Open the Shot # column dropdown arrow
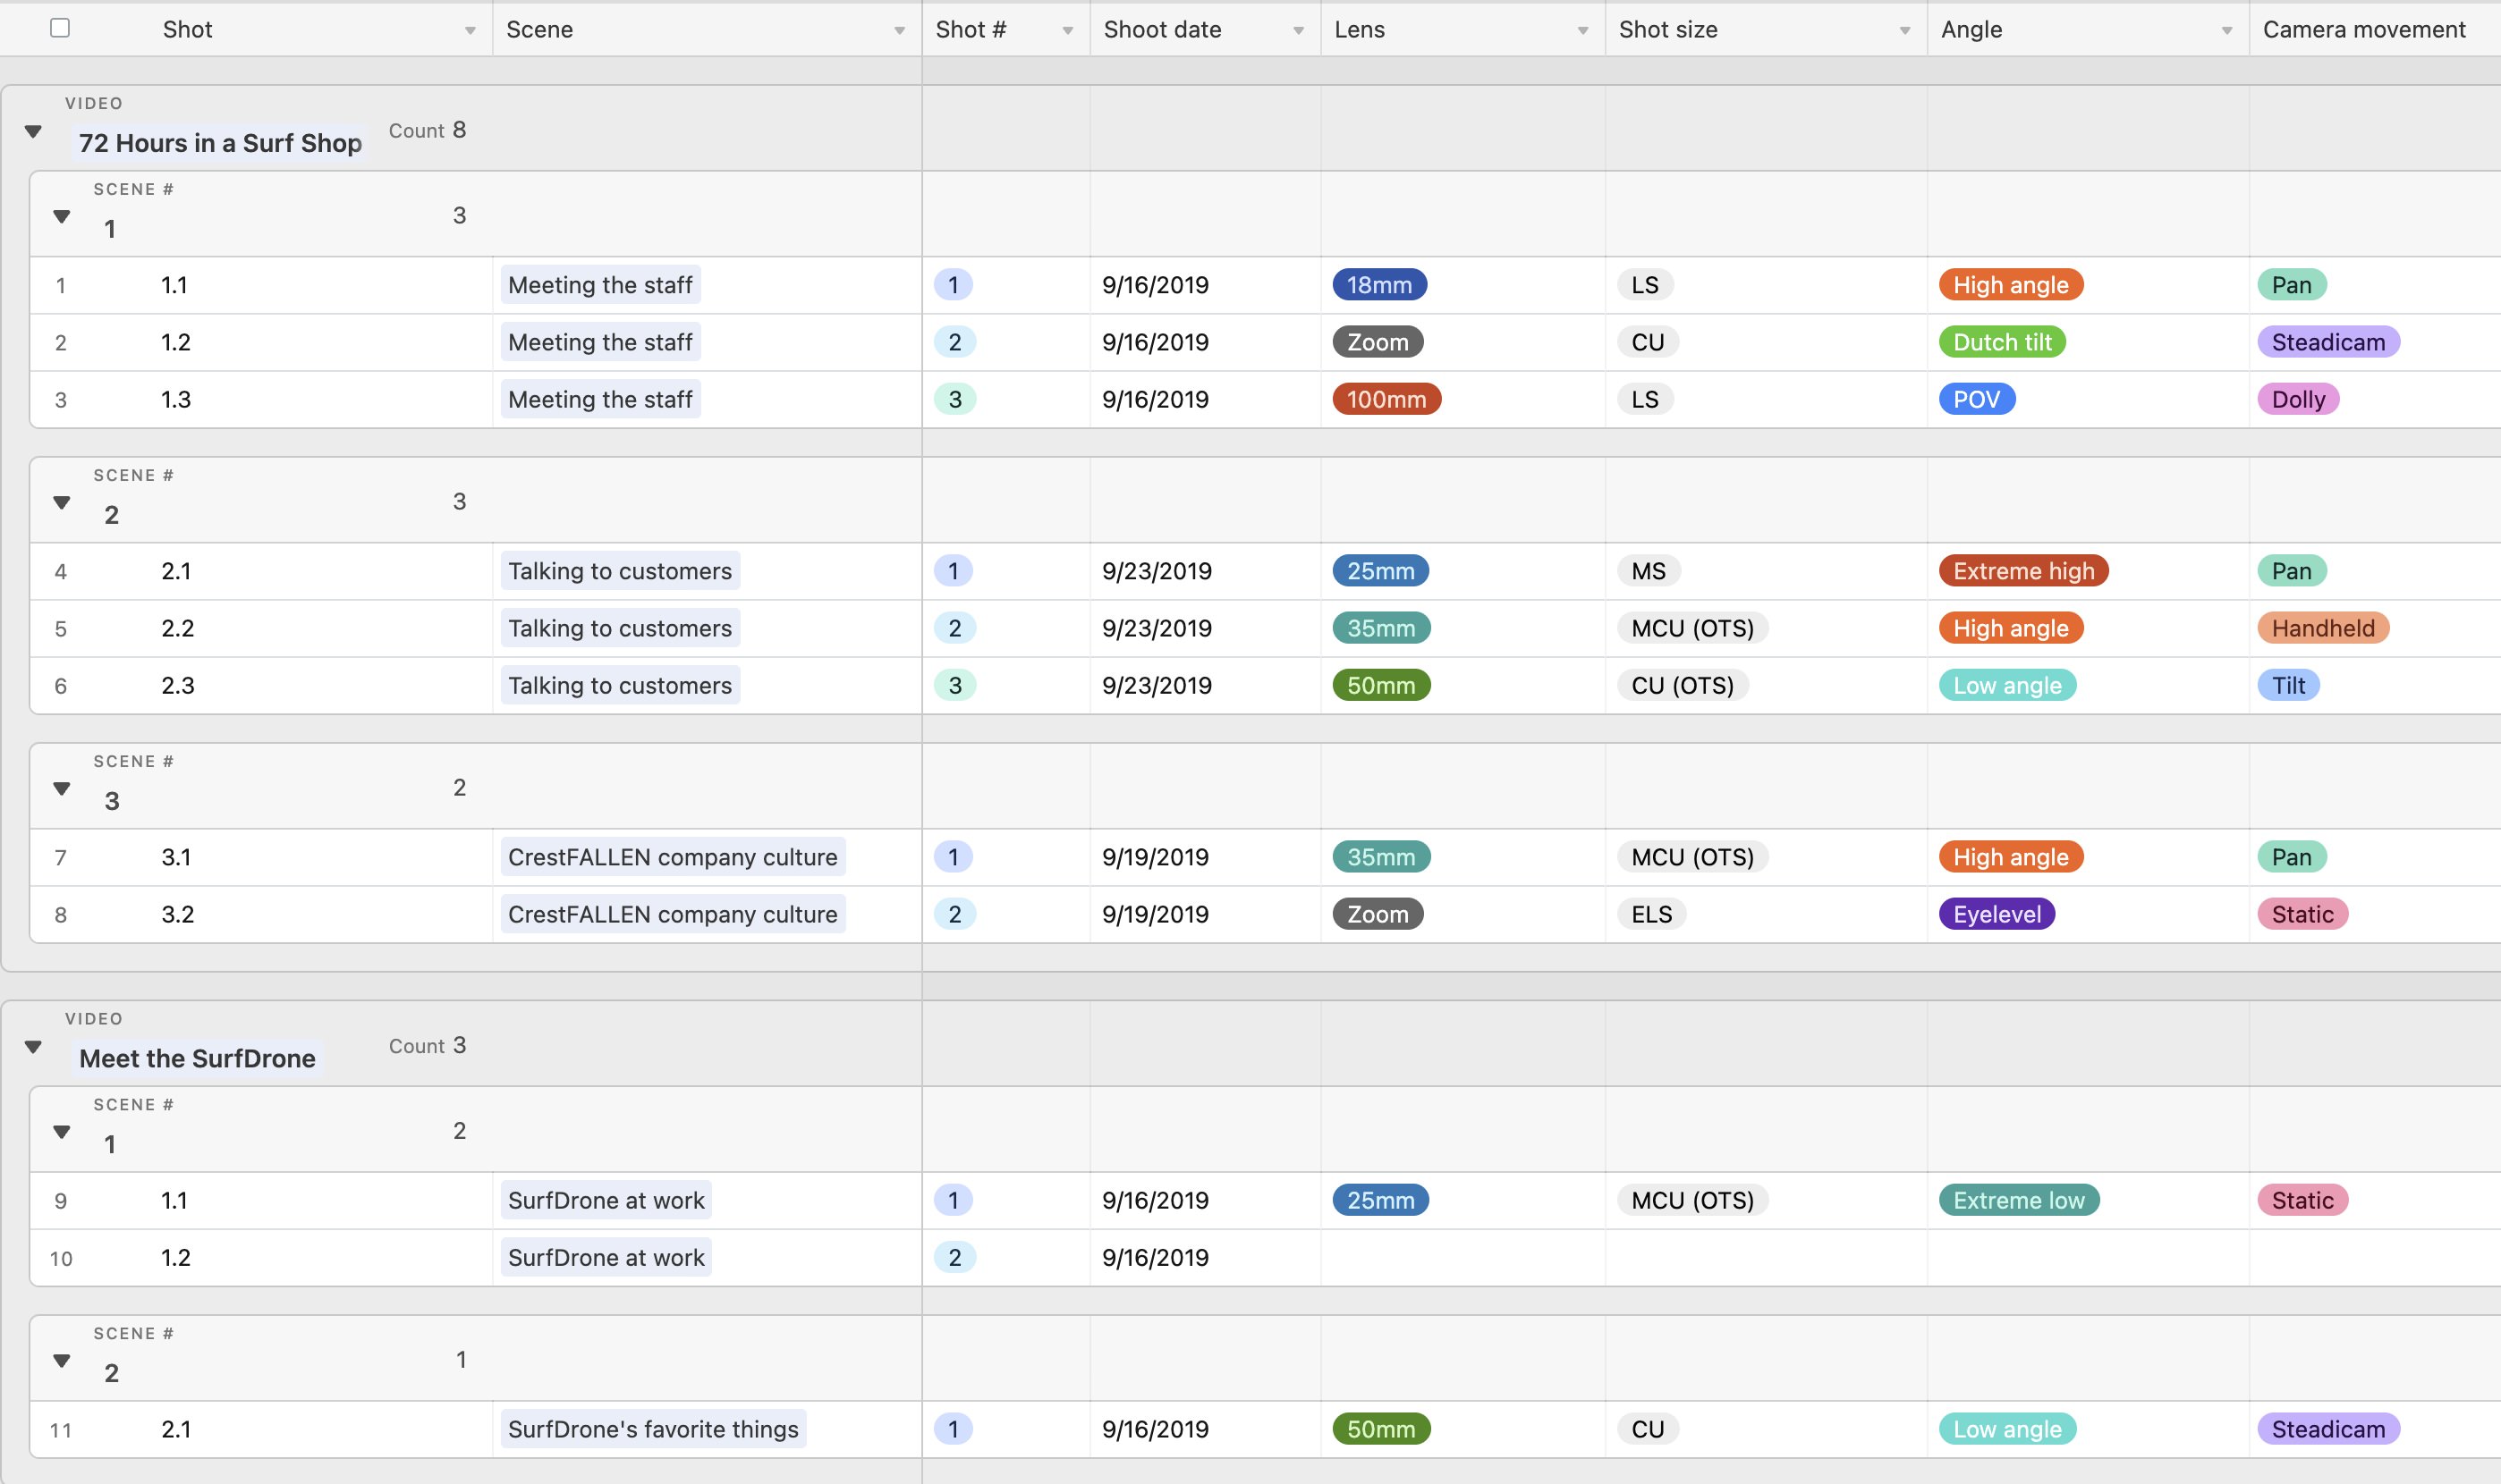The image size is (2501, 1484). [1067, 31]
